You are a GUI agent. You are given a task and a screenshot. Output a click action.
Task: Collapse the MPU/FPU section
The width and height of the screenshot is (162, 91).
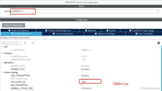point(2,63)
